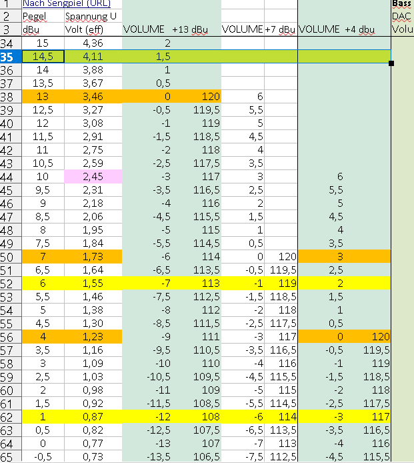414x463 pixels.
Task: Select the voltage cell 3,67
Action: (93, 83)
